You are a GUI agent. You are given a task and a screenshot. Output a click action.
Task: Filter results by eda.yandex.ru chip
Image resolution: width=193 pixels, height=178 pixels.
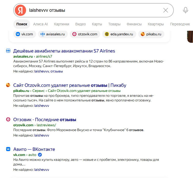pyautogui.click(x=119, y=34)
